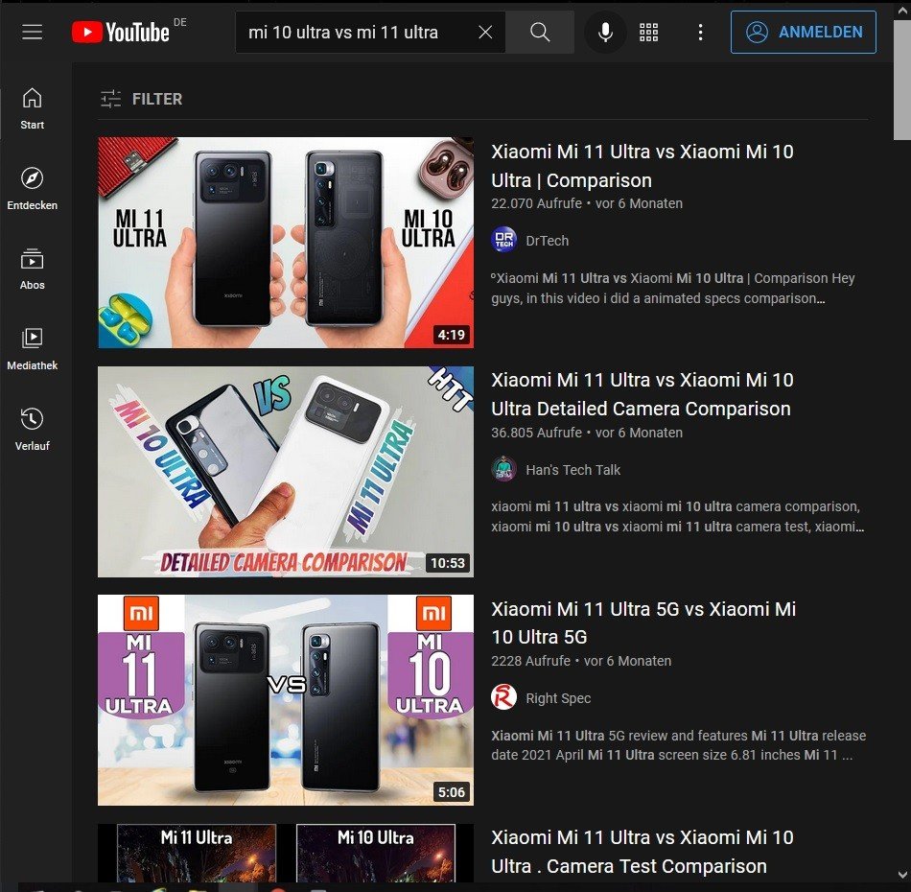Open the Right Spec 5G comparison thumbnail
Image resolution: width=911 pixels, height=892 pixels.
click(285, 699)
